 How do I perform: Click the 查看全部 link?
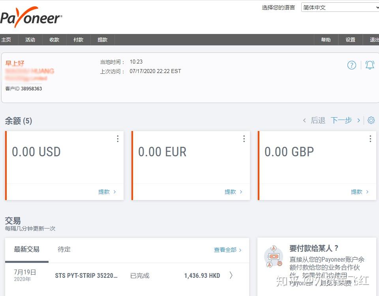(225, 249)
